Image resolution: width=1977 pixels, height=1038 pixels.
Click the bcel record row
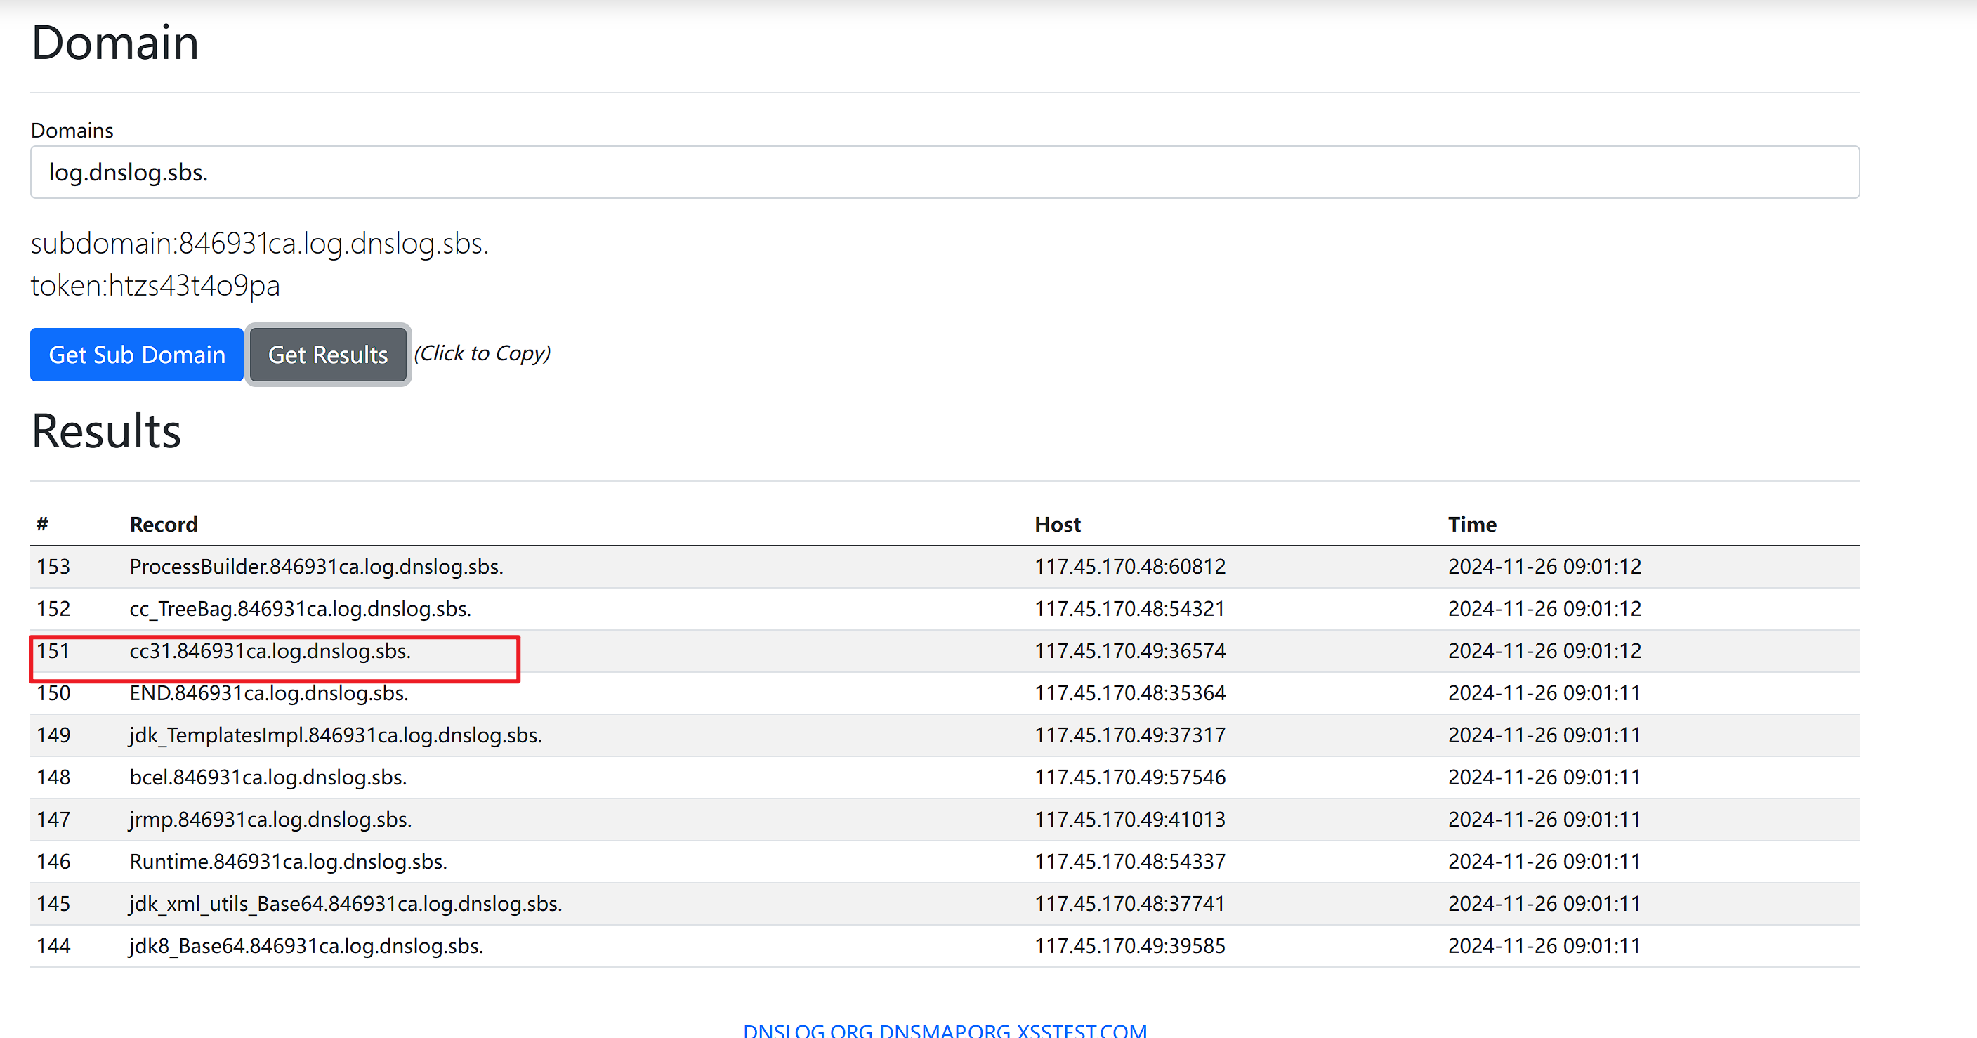point(268,777)
